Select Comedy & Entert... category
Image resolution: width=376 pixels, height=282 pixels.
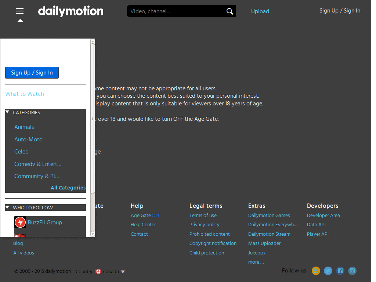[x=38, y=164]
